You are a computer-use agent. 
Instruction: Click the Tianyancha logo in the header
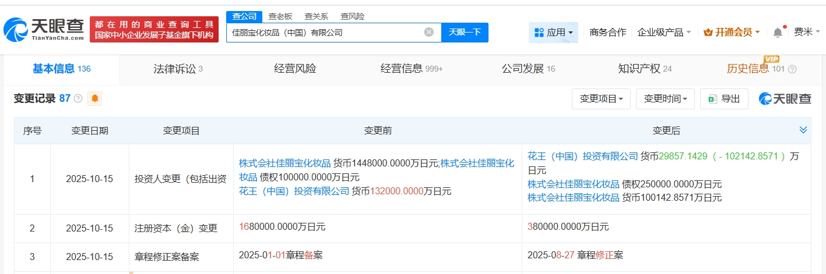[44, 30]
